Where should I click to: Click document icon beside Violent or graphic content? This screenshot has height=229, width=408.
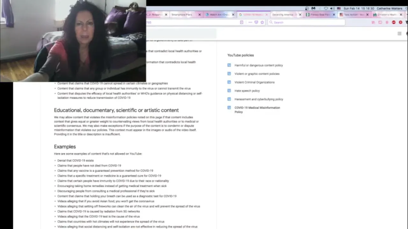(229, 74)
